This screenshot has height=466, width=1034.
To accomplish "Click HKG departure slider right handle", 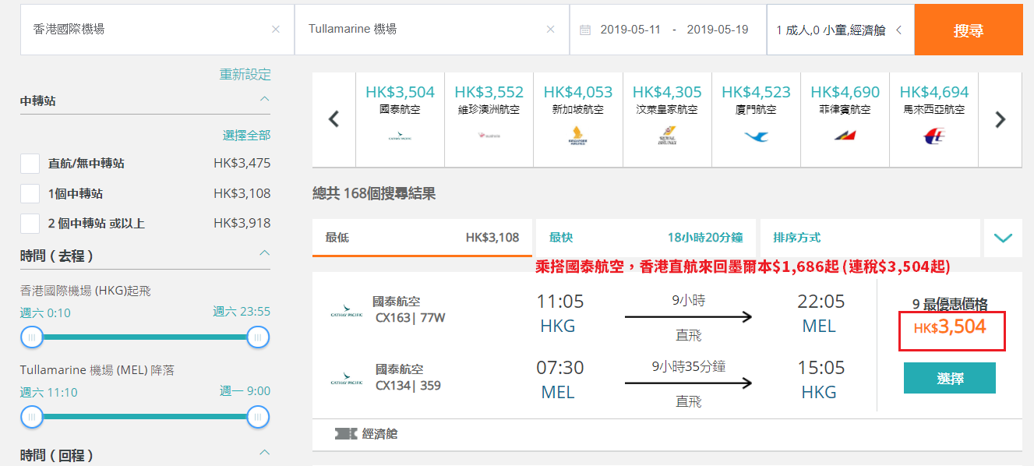I will [258, 337].
